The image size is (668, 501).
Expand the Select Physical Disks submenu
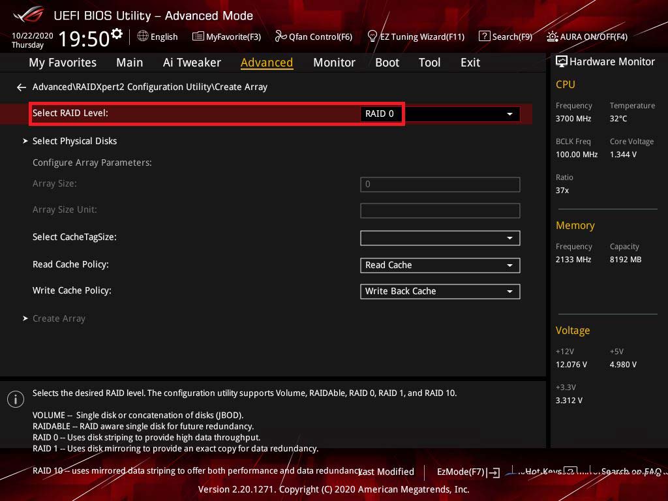(74, 141)
